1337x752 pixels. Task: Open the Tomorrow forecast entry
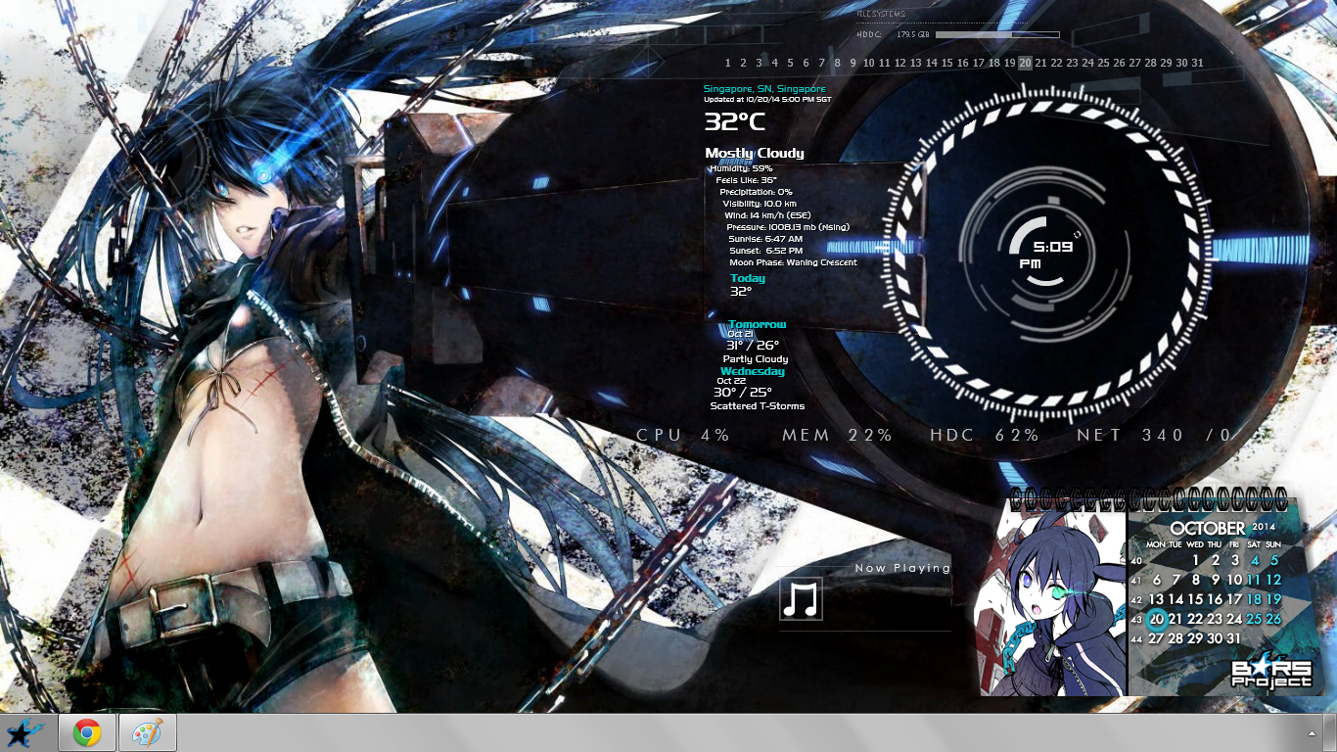pos(757,324)
